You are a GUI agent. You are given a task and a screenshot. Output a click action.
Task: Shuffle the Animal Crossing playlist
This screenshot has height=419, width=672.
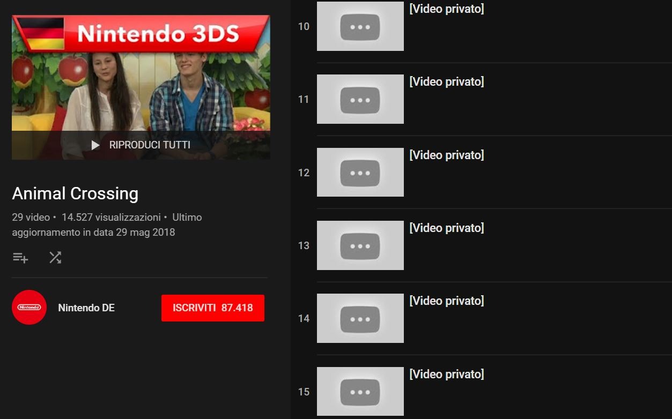[x=55, y=258]
